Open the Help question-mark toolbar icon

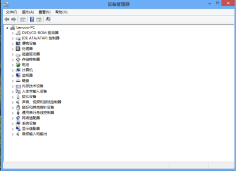(x=32, y=19)
